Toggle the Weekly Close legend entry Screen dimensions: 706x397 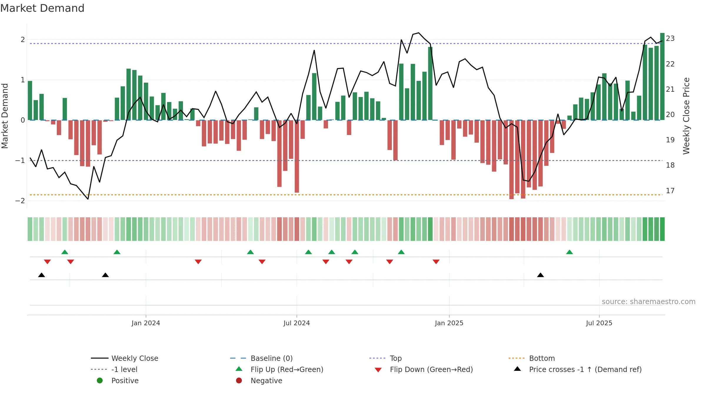pyautogui.click(x=125, y=358)
